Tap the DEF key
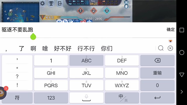Screen dimensions: 187x105 (x=122, y=60)
